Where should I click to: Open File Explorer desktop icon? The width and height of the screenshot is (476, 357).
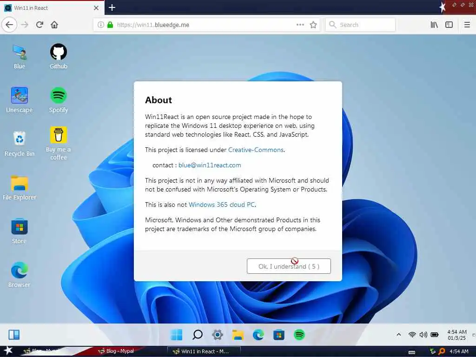(x=19, y=188)
